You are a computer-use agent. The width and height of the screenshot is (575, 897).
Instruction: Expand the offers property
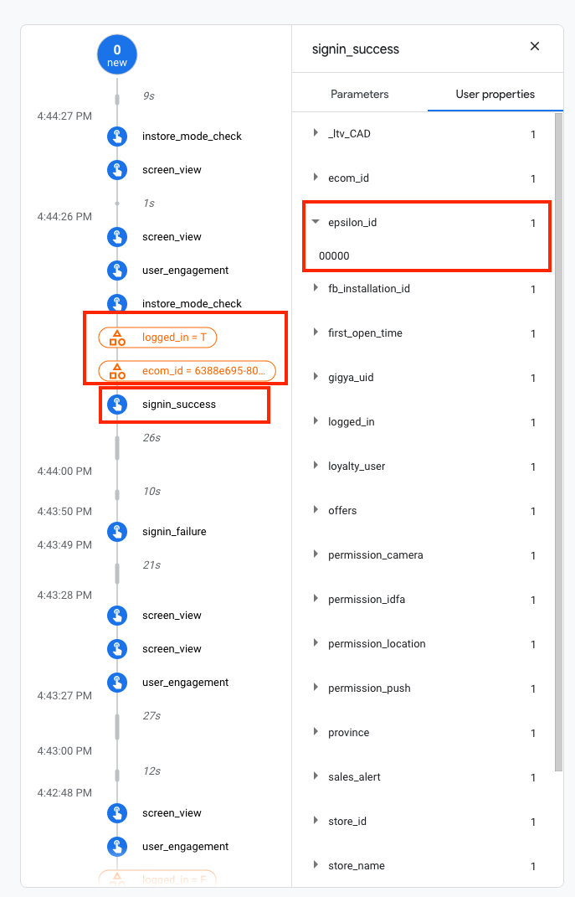pyautogui.click(x=316, y=510)
